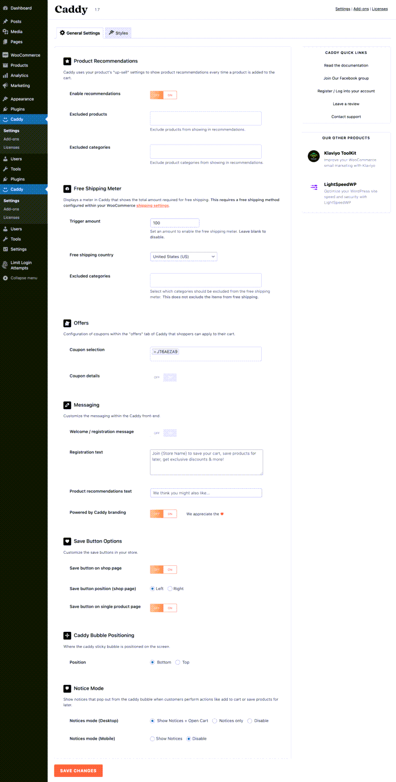This screenshot has height=782, width=396.
Task: Click the Caddy Bubble Positioning move icon
Action: click(67, 635)
